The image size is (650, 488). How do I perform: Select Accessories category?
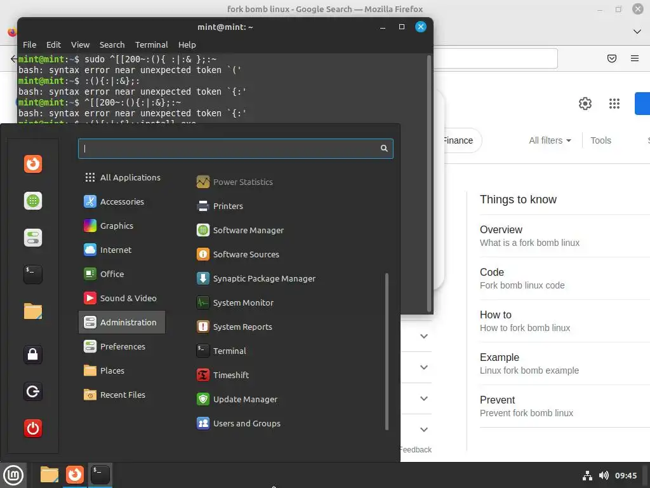click(122, 201)
